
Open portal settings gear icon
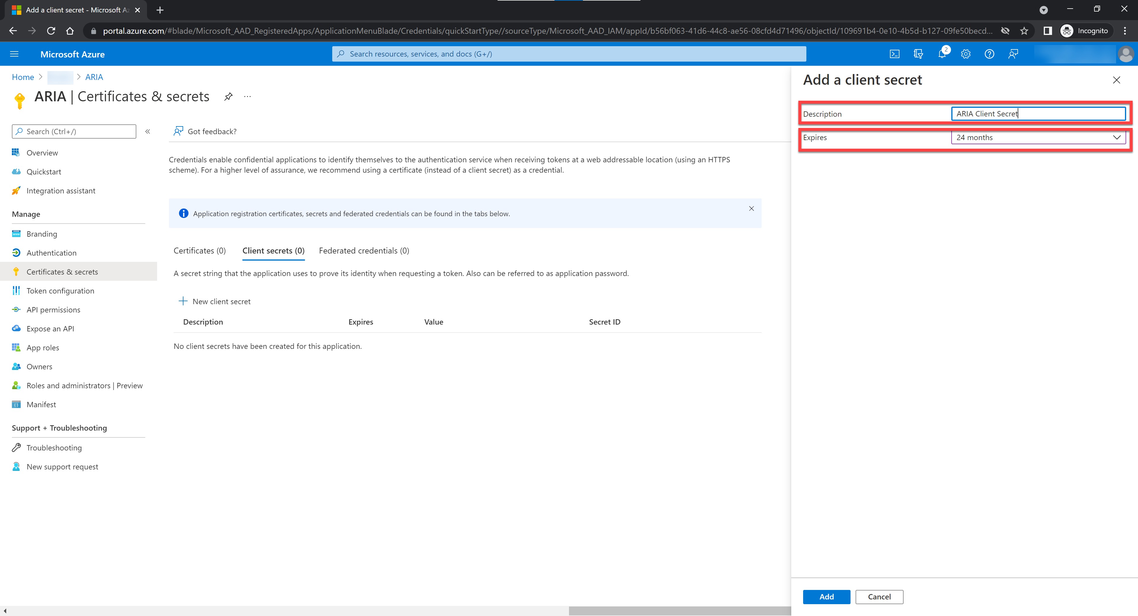(x=966, y=54)
